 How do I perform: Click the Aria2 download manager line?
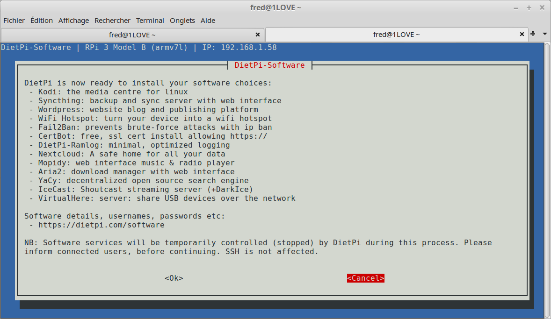click(x=132, y=171)
